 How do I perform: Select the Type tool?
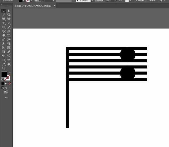(4, 23)
